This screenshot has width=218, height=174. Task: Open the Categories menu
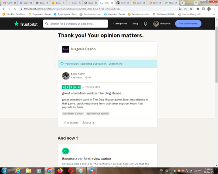120,23
